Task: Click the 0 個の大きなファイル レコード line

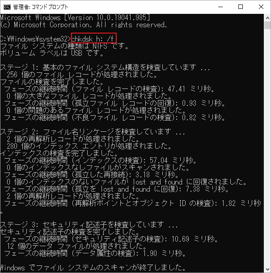Action: (89, 96)
